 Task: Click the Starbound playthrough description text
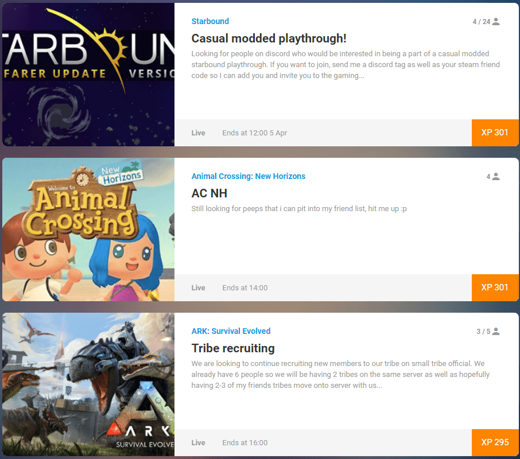(345, 65)
